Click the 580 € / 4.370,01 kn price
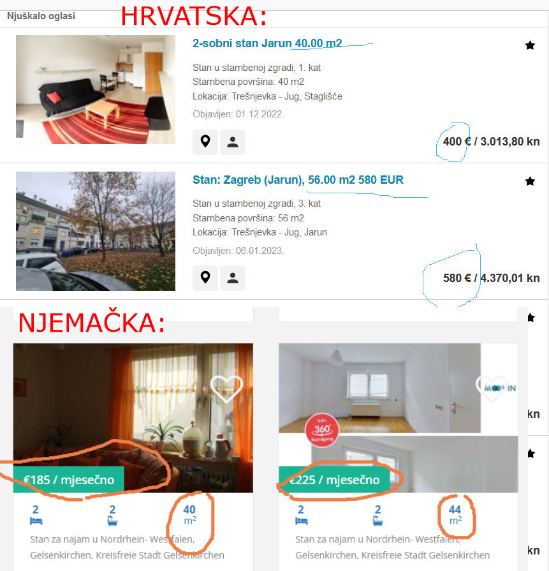This screenshot has width=549, height=571. 491,278
